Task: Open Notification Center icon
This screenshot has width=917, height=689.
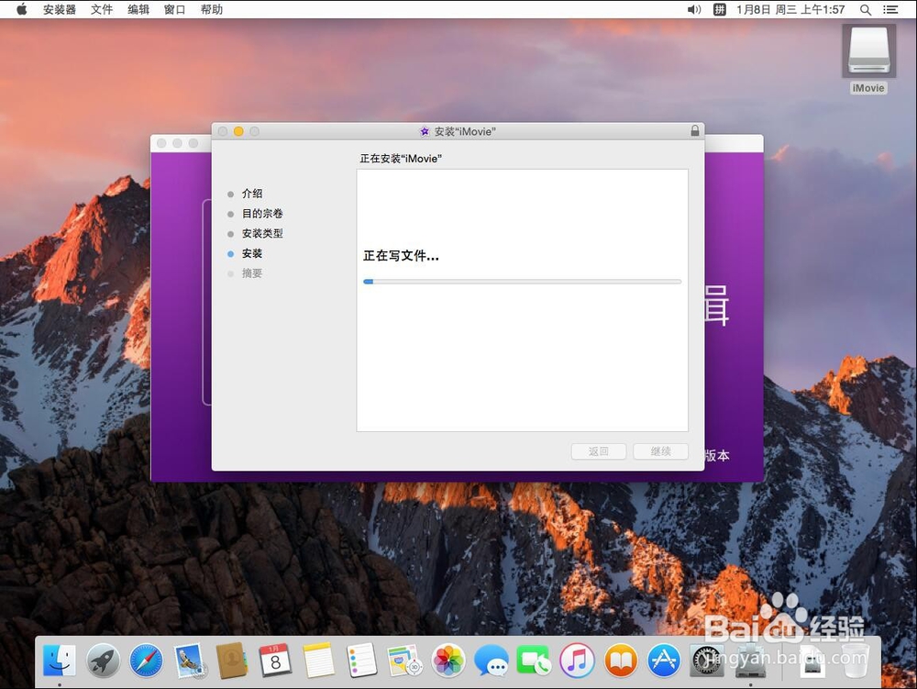Action: 890,9
